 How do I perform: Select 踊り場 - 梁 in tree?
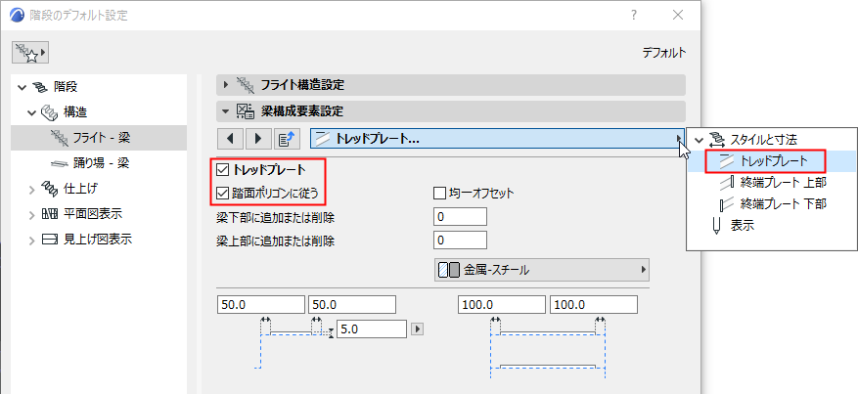[99, 163]
